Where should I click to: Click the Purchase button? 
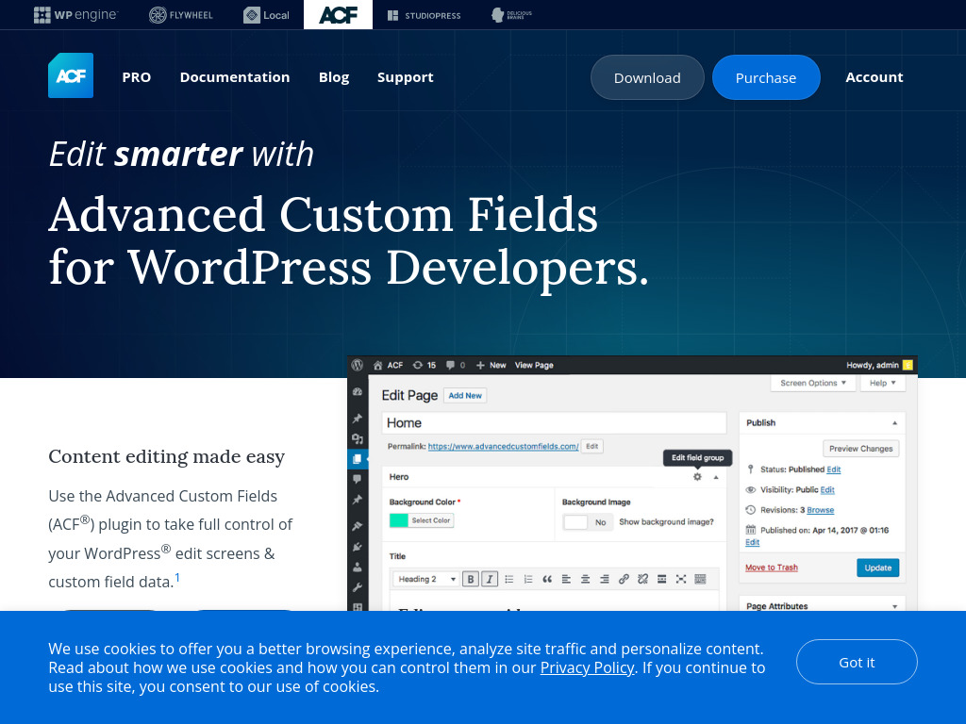(x=766, y=77)
